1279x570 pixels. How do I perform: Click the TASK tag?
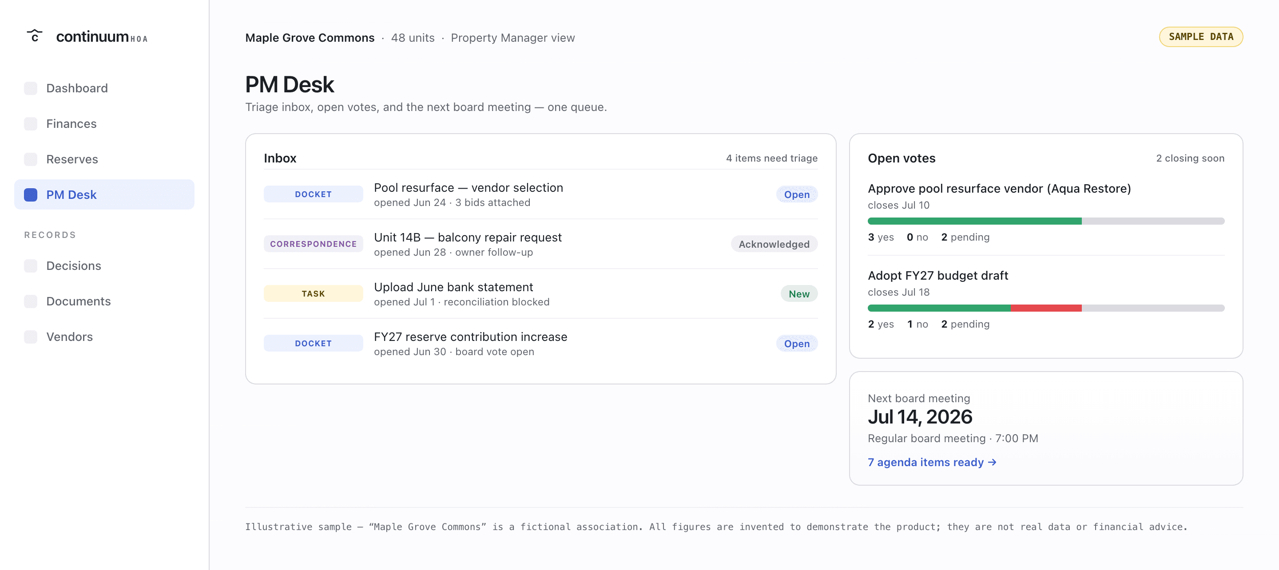click(x=313, y=293)
